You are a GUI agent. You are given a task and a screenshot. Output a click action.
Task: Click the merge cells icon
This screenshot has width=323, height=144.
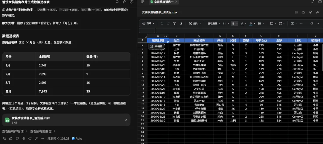pos(280,24)
